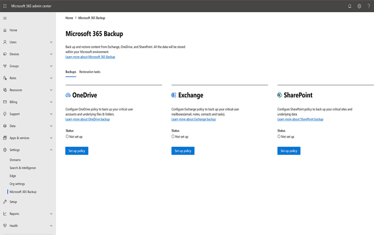Click Microsoft 365 admin center title
The image size is (374, 235).
pyautogui.click(x=31, y=6)
